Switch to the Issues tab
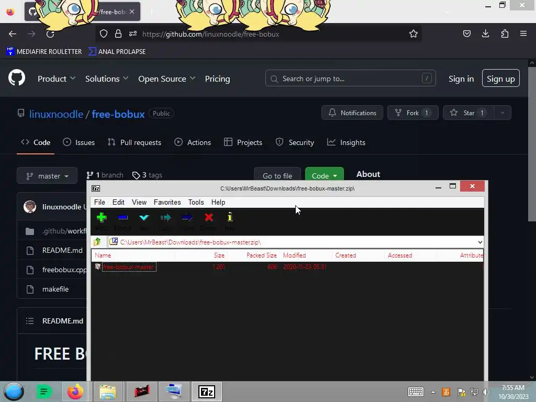The image size is (536, 402). [79, 142]
